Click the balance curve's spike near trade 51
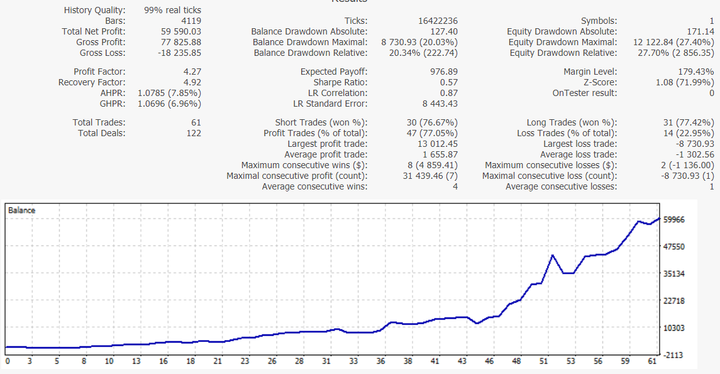The image size is (720, 374). pos(552,255)
